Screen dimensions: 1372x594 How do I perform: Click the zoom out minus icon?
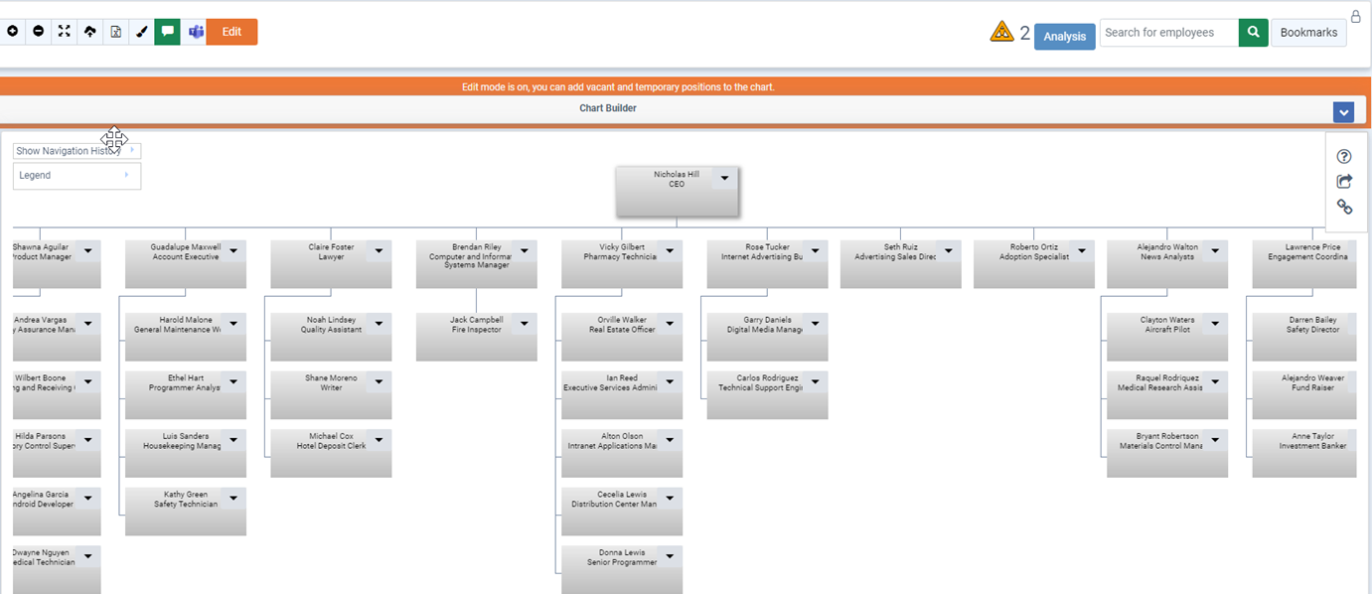pos(38,32)
